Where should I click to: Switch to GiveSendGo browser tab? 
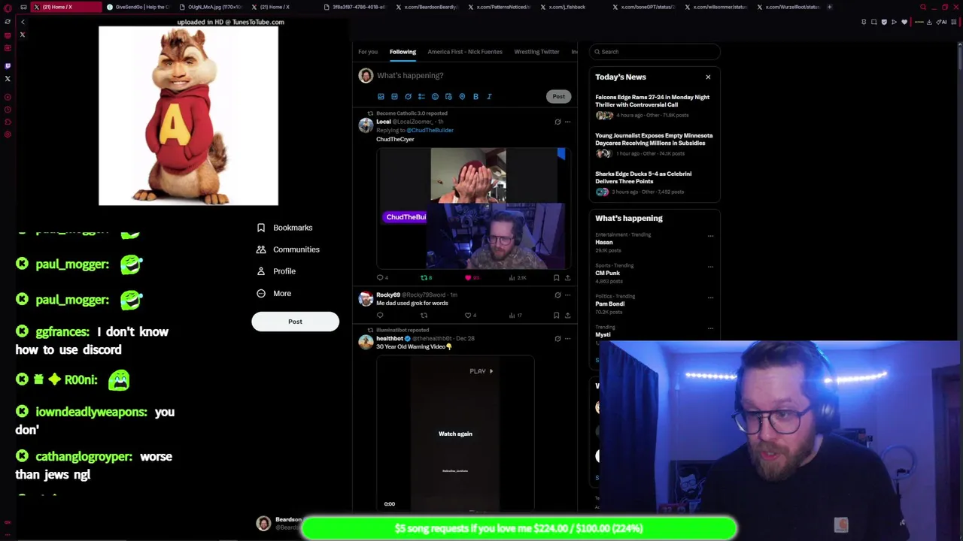click(x=138, y=7)
